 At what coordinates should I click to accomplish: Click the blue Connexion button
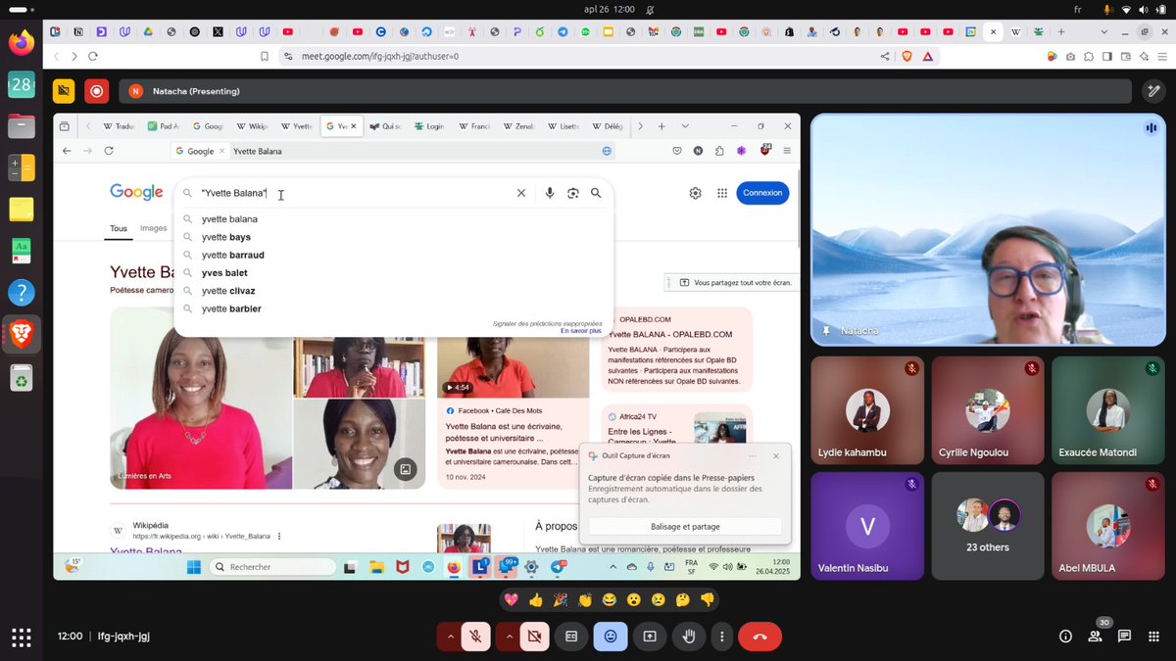tap(762, 193)
